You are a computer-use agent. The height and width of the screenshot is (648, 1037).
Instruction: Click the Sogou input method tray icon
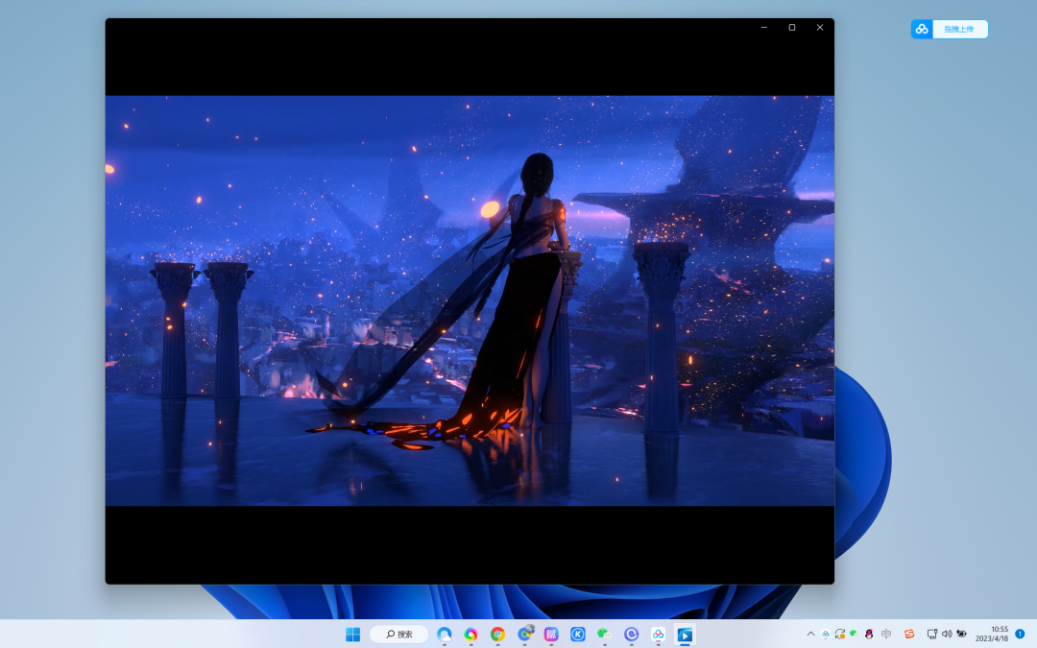[x=909, y=634]
